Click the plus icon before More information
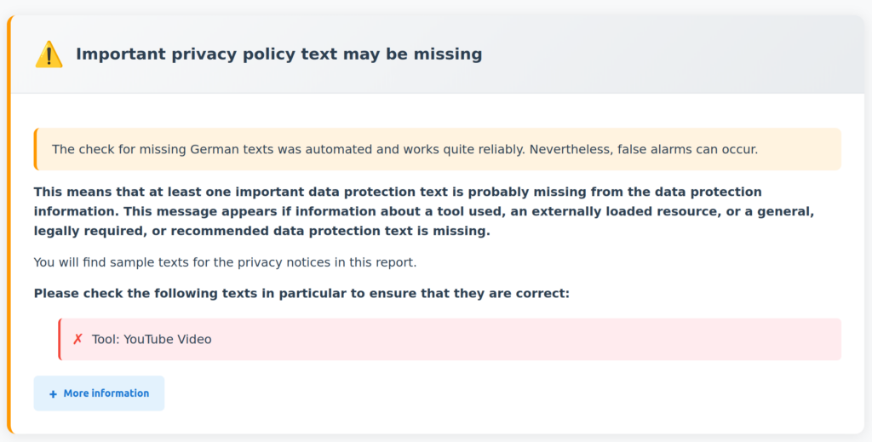 (53, 393)
